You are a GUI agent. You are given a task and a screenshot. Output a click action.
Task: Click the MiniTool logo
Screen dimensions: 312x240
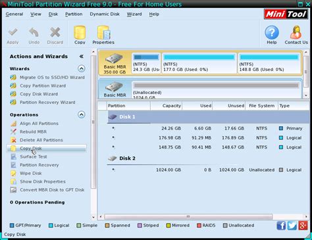286,14
